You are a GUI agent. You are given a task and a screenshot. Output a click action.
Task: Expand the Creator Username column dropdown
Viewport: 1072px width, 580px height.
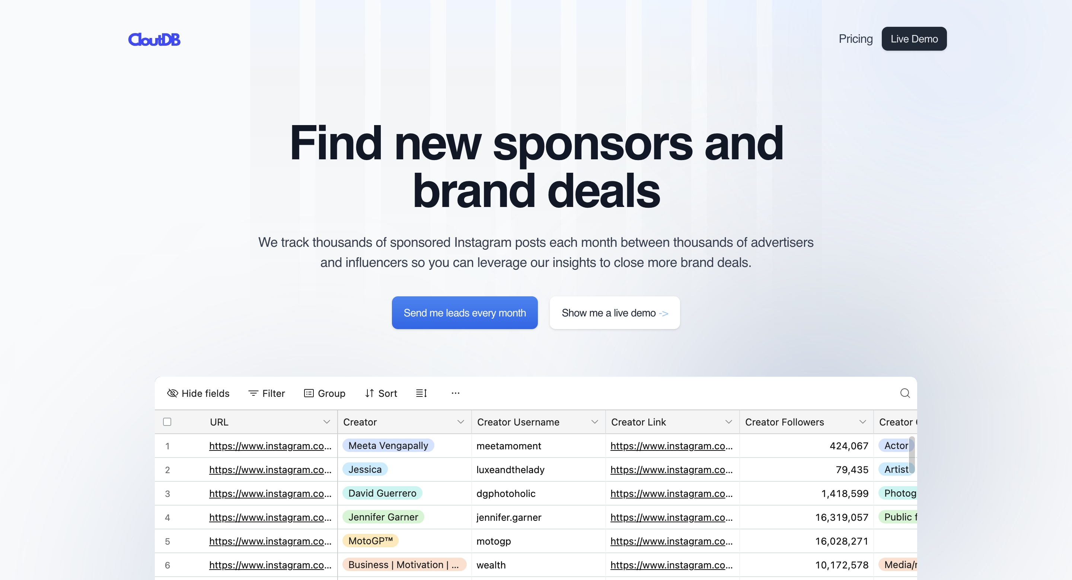pos(594,421)
